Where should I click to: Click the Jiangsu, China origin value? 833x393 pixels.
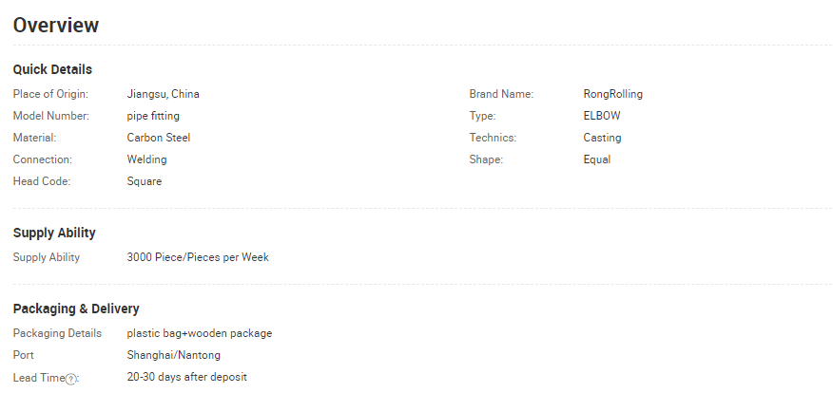[164, 94]
